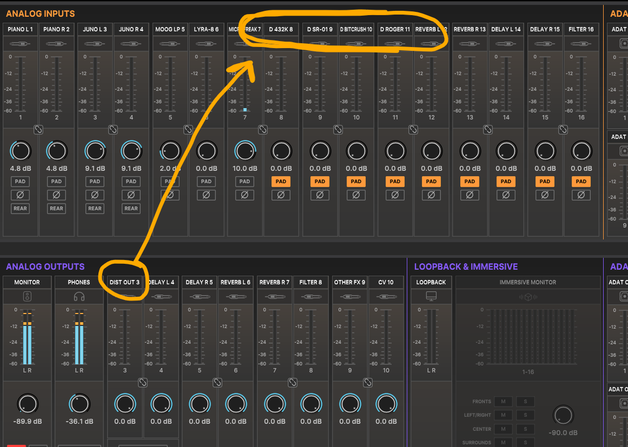Invert phase on PIANO L 1 input
Viewport: 628px width, 447px height.
pyautogui.click(x=20, y=195)
